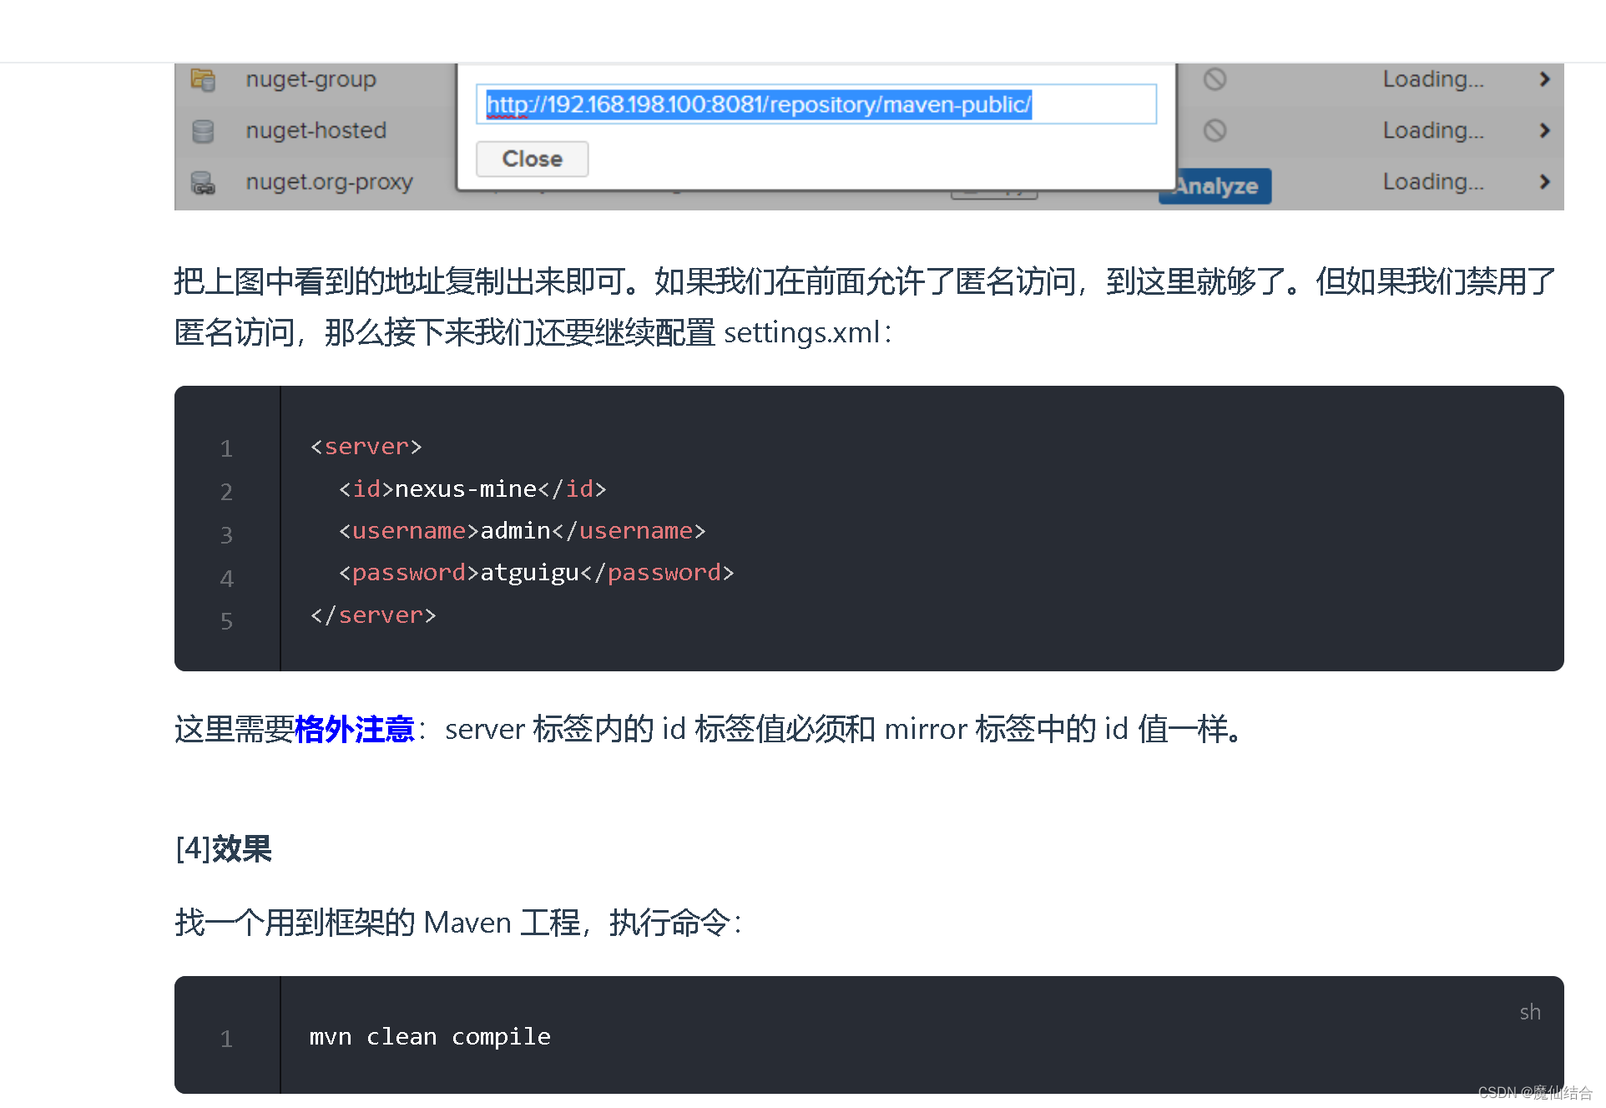Click line number 3 in the XML code block

[226, 535]
